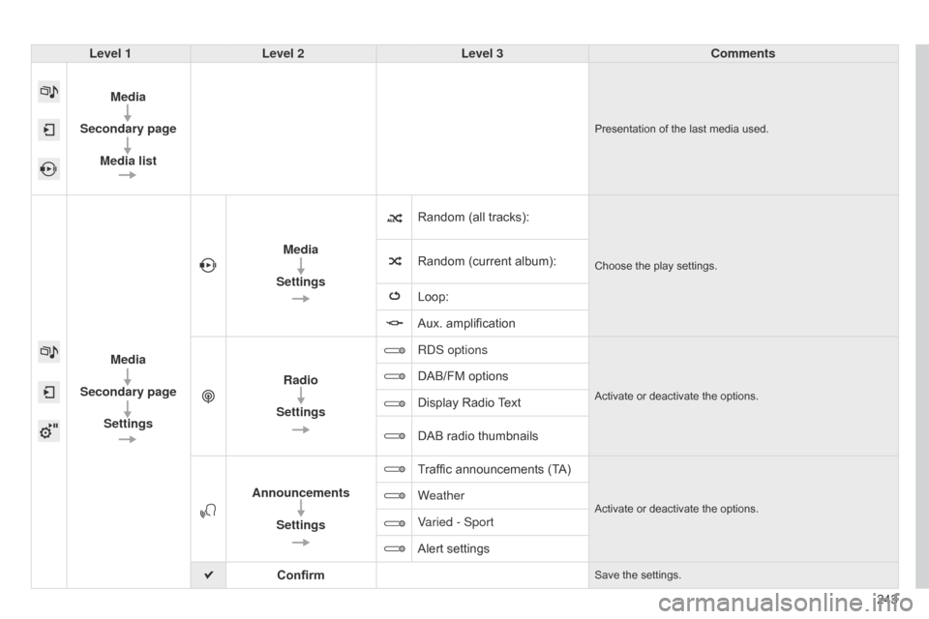Image resolution: width=929 pixels, height=619 pixels.
Task: Click the radio antenna icon beside Radio Settings
Action: (x=208, y=397)
